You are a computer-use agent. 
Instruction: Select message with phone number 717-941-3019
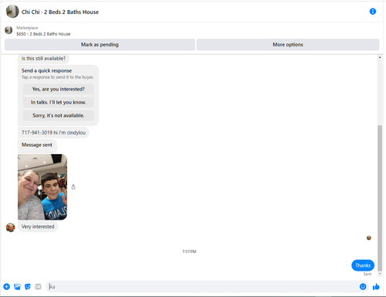tap(53, 132)
